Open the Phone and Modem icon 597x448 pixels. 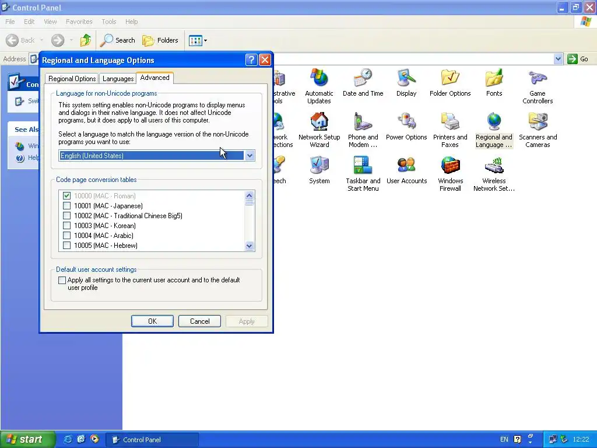(x=363, y=129)
